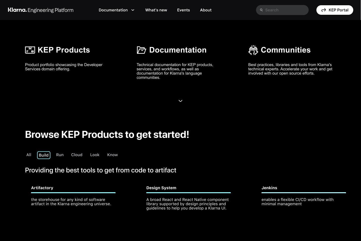
Task: Click "Best practices, libraries and tools" description
Action: click(x=290, y=69)
